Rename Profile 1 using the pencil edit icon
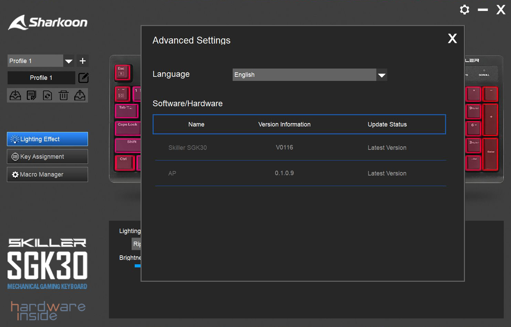Screen dimensions: 511x327 (83, 78)
